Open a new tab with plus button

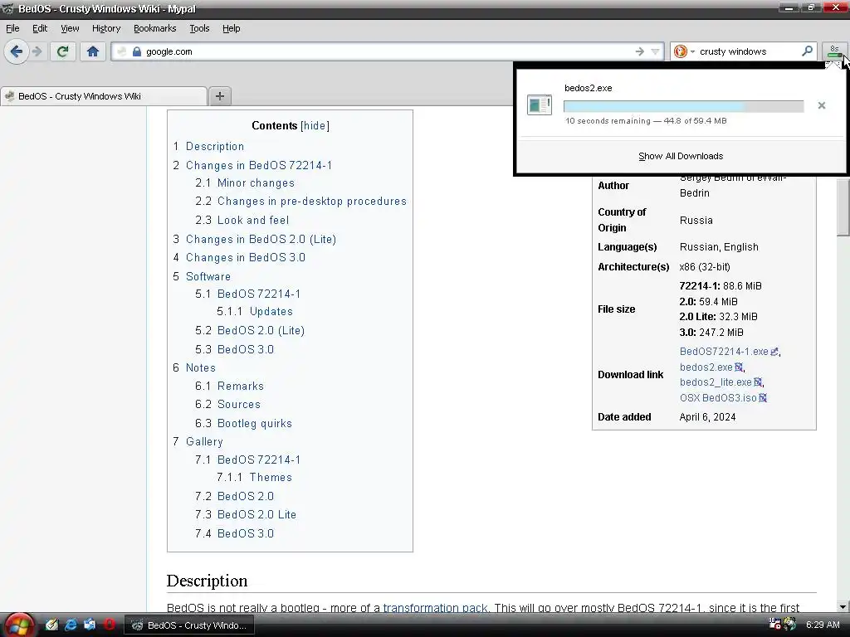pos(219,96)
